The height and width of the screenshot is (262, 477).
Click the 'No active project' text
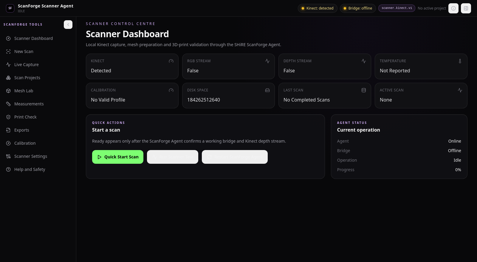(x=432, y=8)
